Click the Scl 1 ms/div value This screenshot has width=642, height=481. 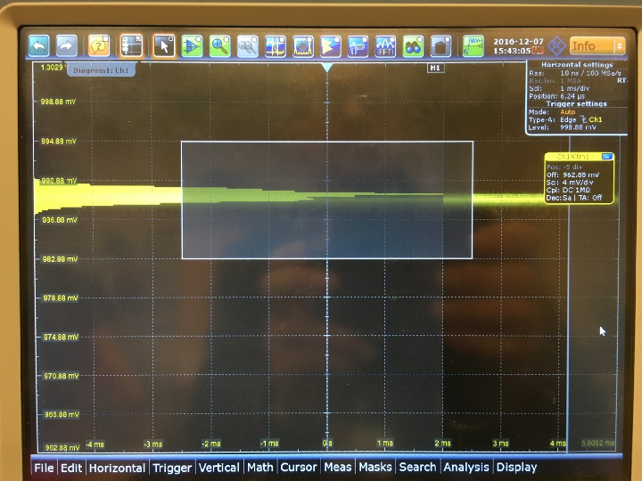coord(575,88)
